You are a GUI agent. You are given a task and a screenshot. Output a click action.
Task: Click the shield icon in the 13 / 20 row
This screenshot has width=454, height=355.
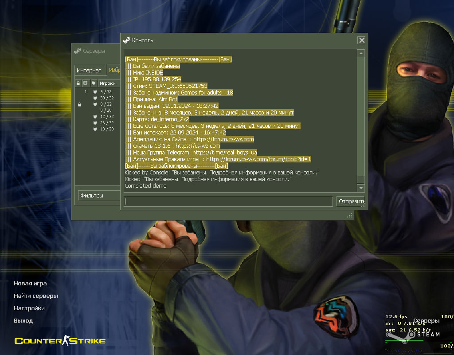pos(95,129)
